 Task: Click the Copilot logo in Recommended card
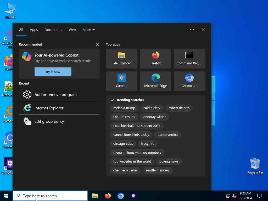pyautogui.click(x=27, y=57)
